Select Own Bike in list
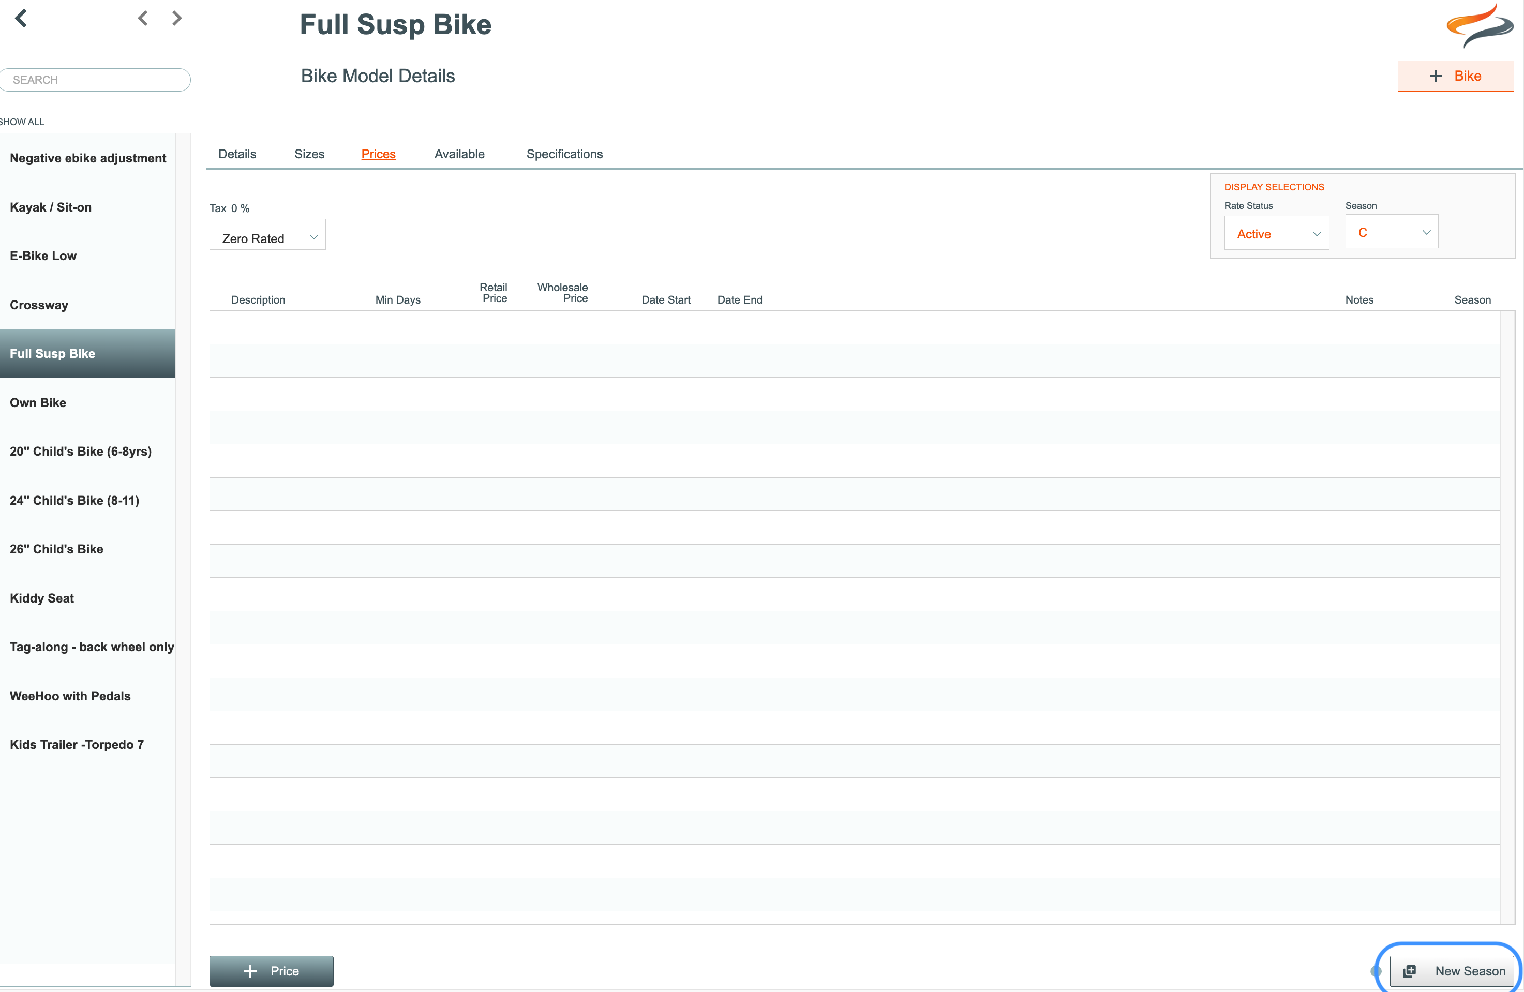 (88, 402)
